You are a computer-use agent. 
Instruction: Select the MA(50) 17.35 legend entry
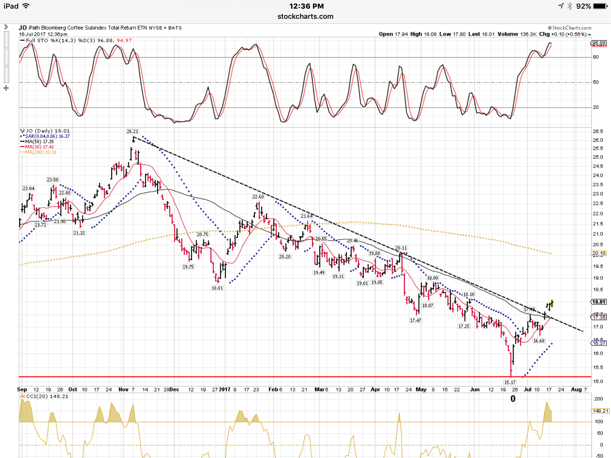tap(37, 142)
